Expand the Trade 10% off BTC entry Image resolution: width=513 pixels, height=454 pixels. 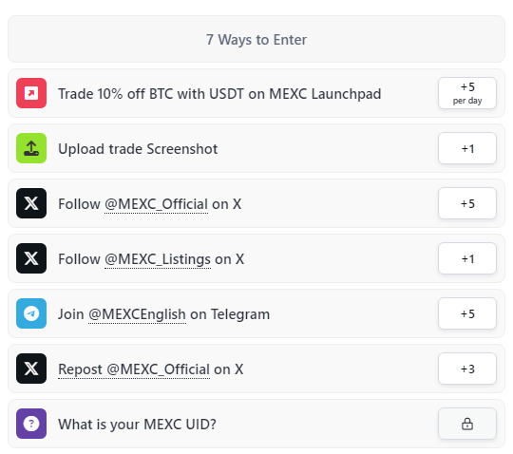(256, 93)
